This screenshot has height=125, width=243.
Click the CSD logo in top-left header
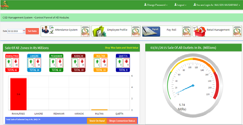tap(5, 5)
